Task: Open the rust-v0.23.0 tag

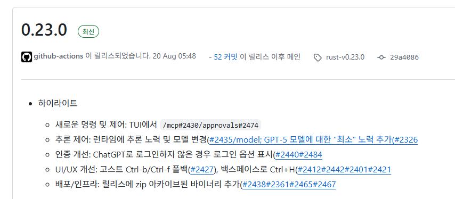Action: 345,57
